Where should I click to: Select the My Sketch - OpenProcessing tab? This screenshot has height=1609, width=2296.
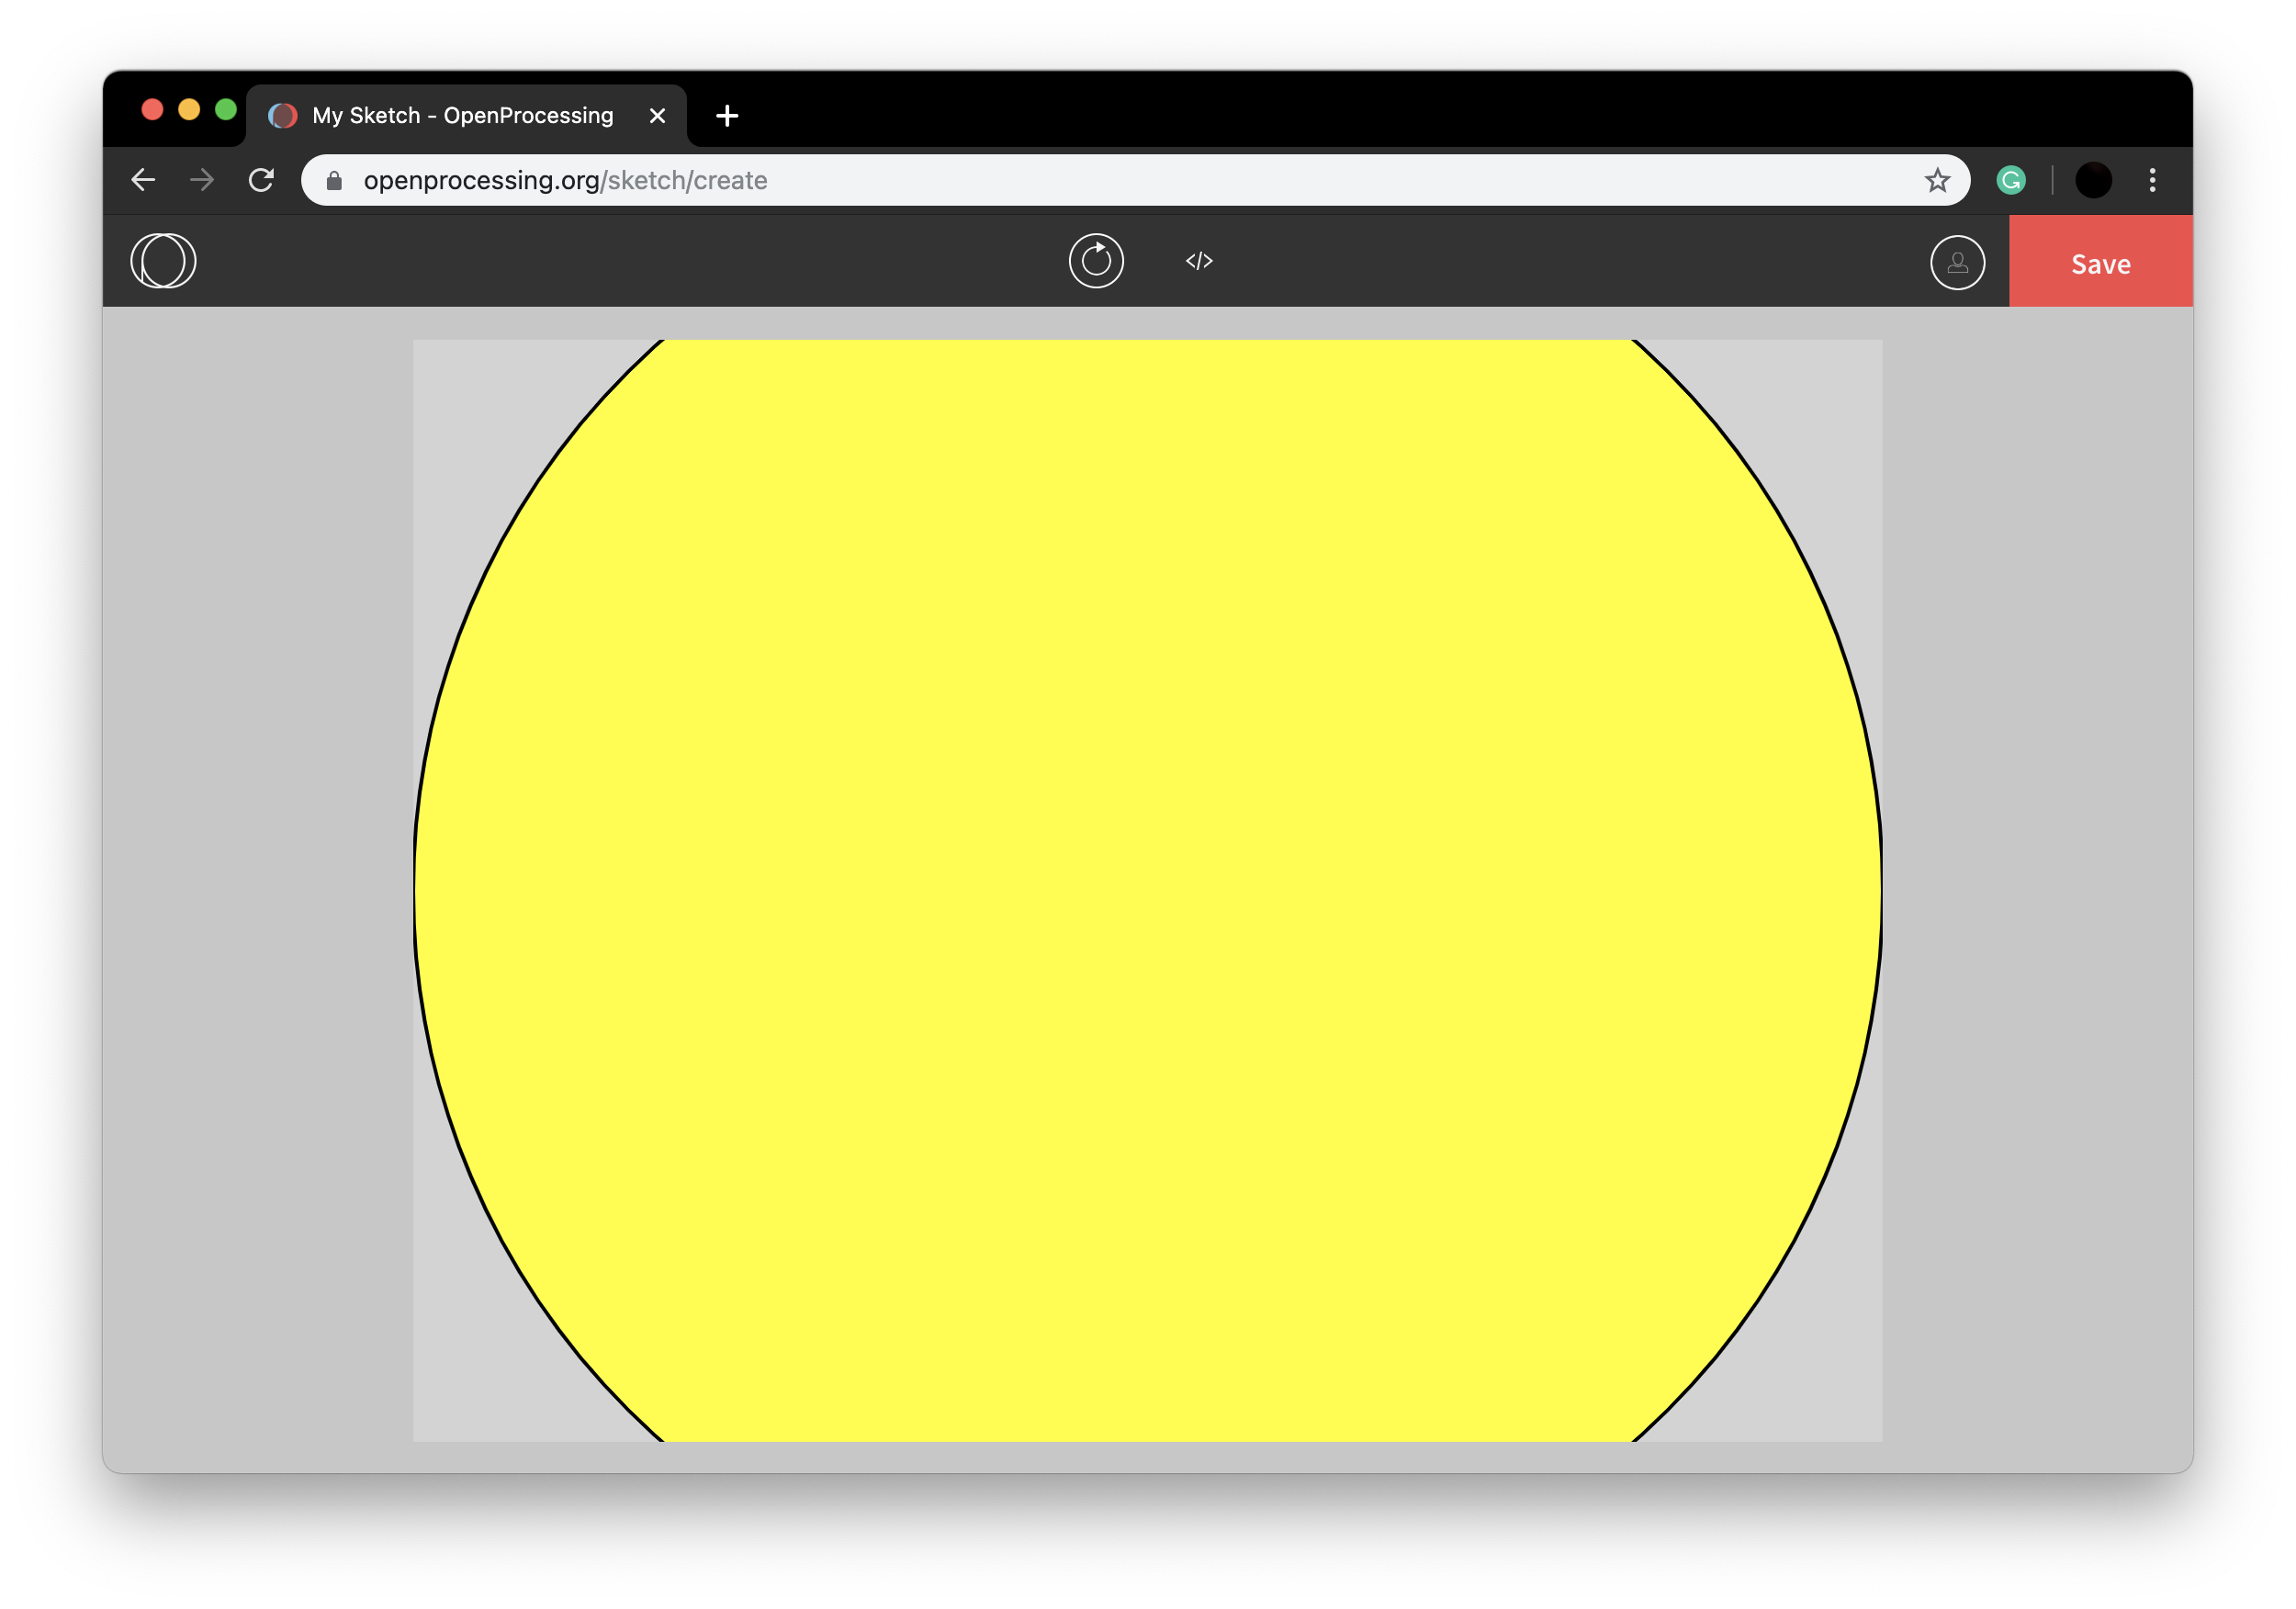tap(462, 116)
